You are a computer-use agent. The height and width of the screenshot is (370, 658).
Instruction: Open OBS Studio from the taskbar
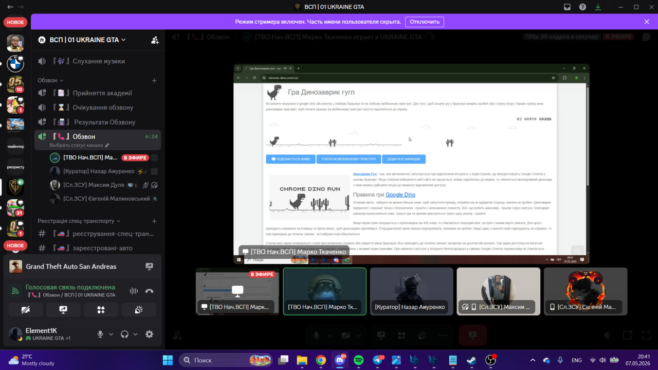pos(490,360)
